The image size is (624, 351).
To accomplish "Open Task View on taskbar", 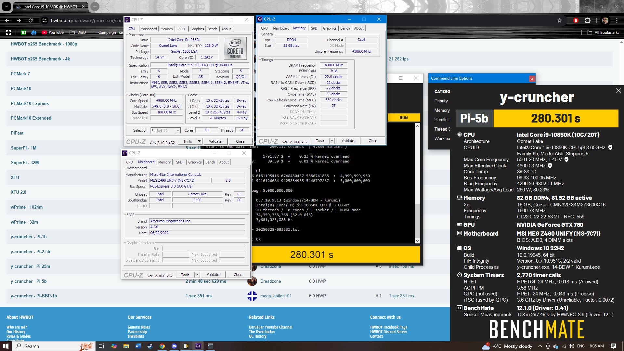I will point(101,346).
